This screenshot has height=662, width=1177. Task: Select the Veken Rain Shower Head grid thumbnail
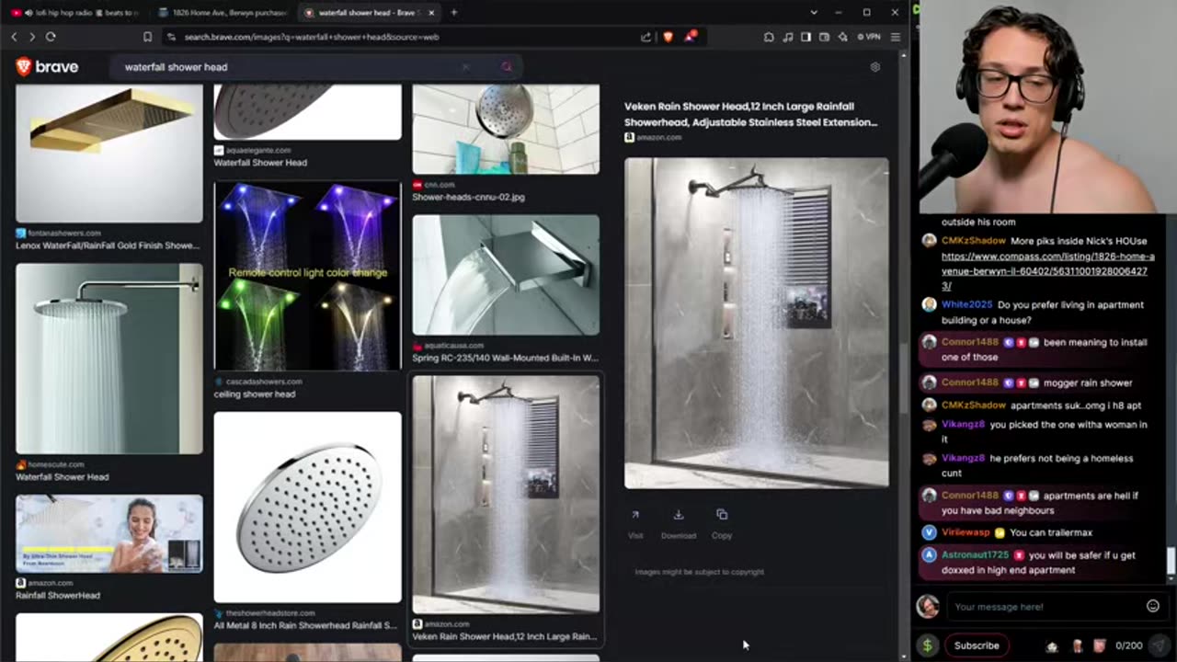tap(506, 494)
